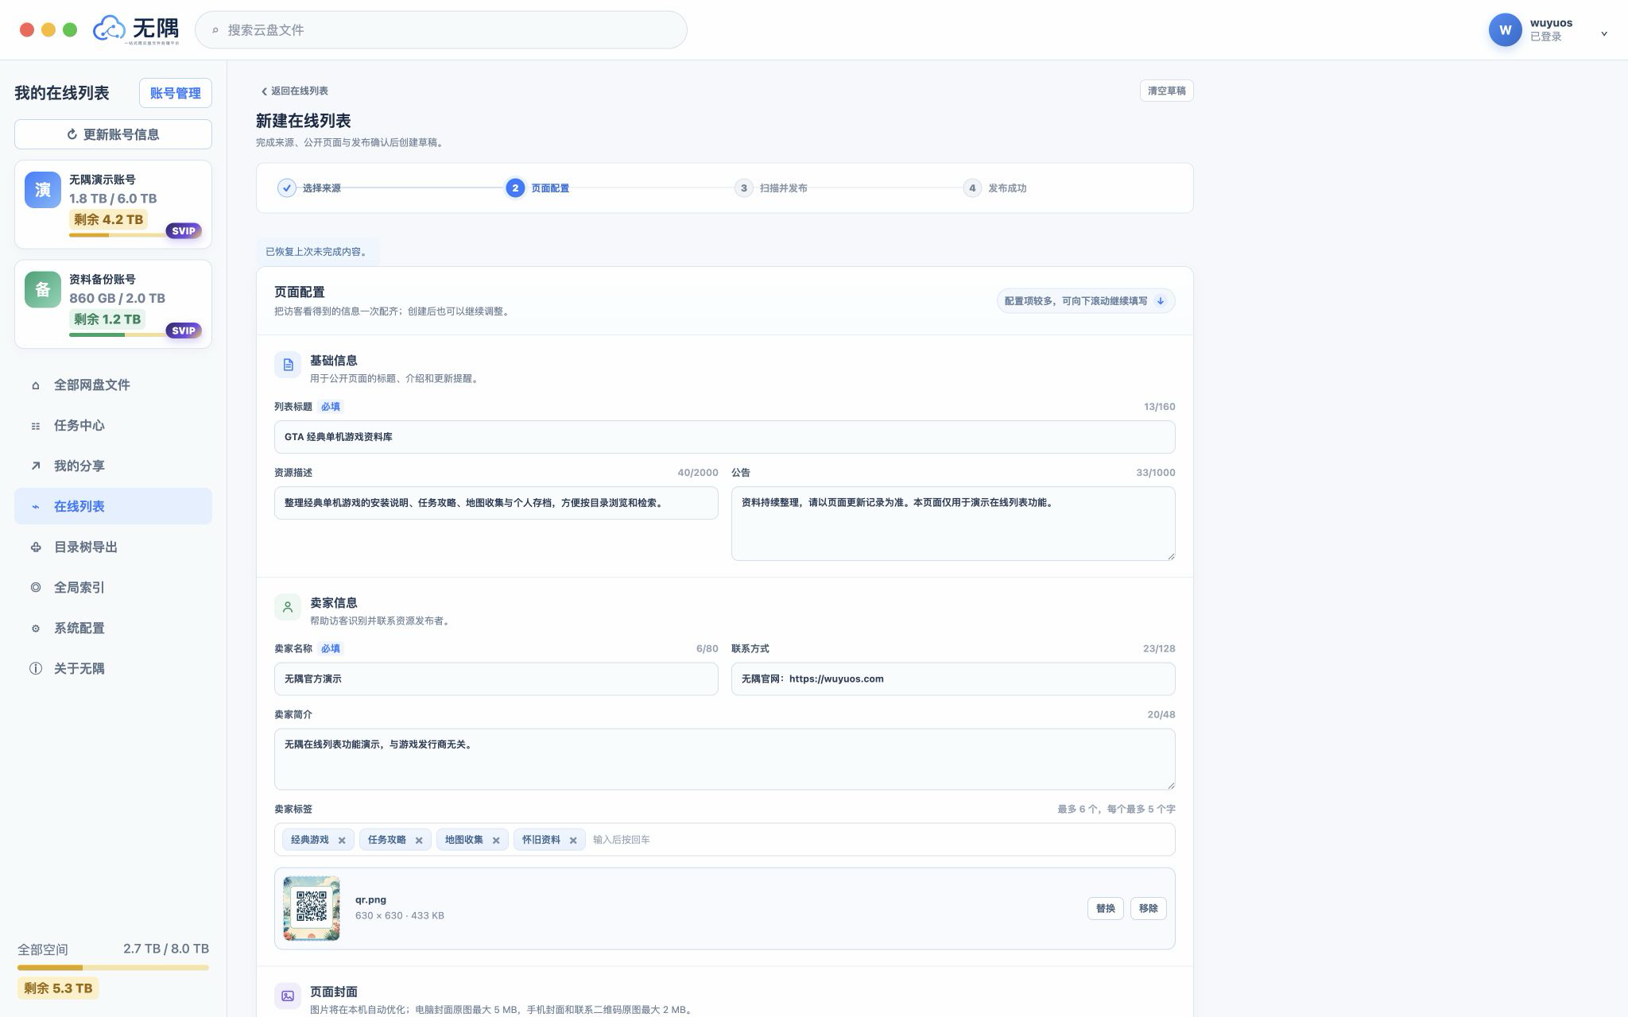Screen dimensions: 1628x1017
Task: Click the qr.png QR code thumbnail
Action: point(312,909)
